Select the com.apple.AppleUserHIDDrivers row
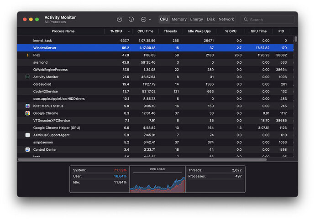Image resolution: width=315 pixels, height=219 pixels. [155, 99]
